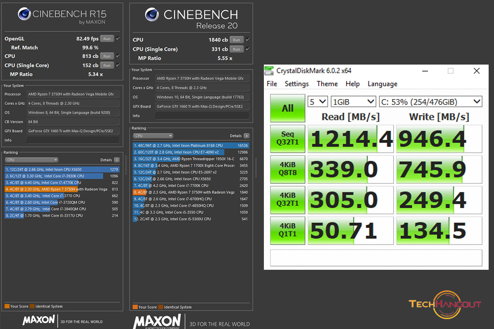Select Xeon E7-4890 v2 row in R20
This screenshot has height=329, width=494.
pos(191,152)
